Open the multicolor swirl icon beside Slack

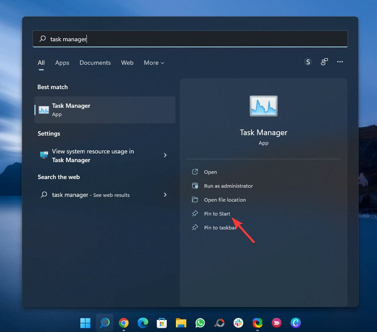[258, 323]
